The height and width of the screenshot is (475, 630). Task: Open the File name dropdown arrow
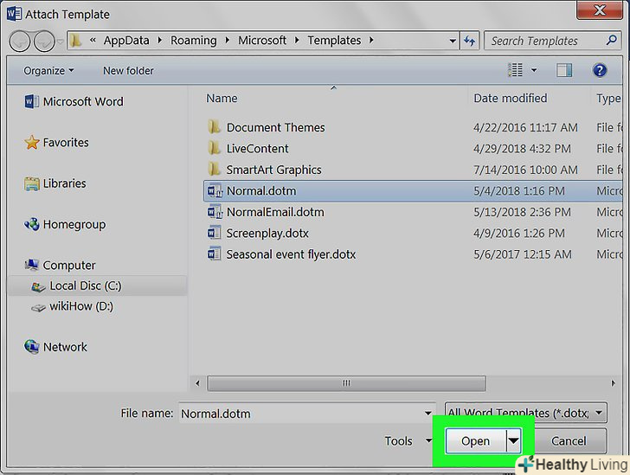428,414
